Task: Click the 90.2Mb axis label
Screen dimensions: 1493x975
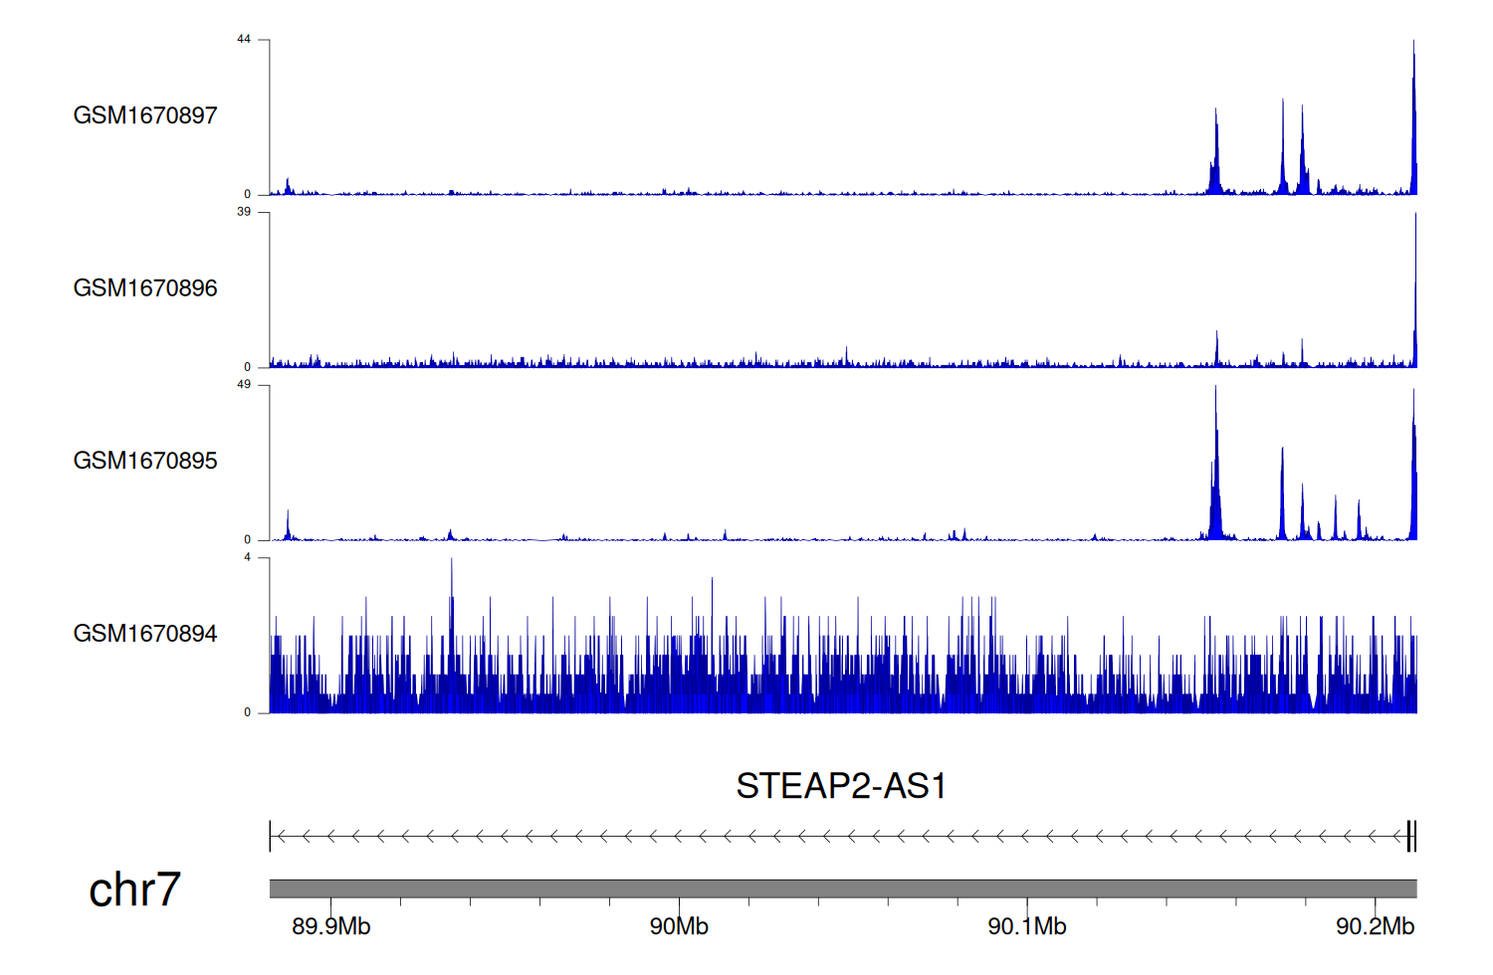Action: 1375,926
